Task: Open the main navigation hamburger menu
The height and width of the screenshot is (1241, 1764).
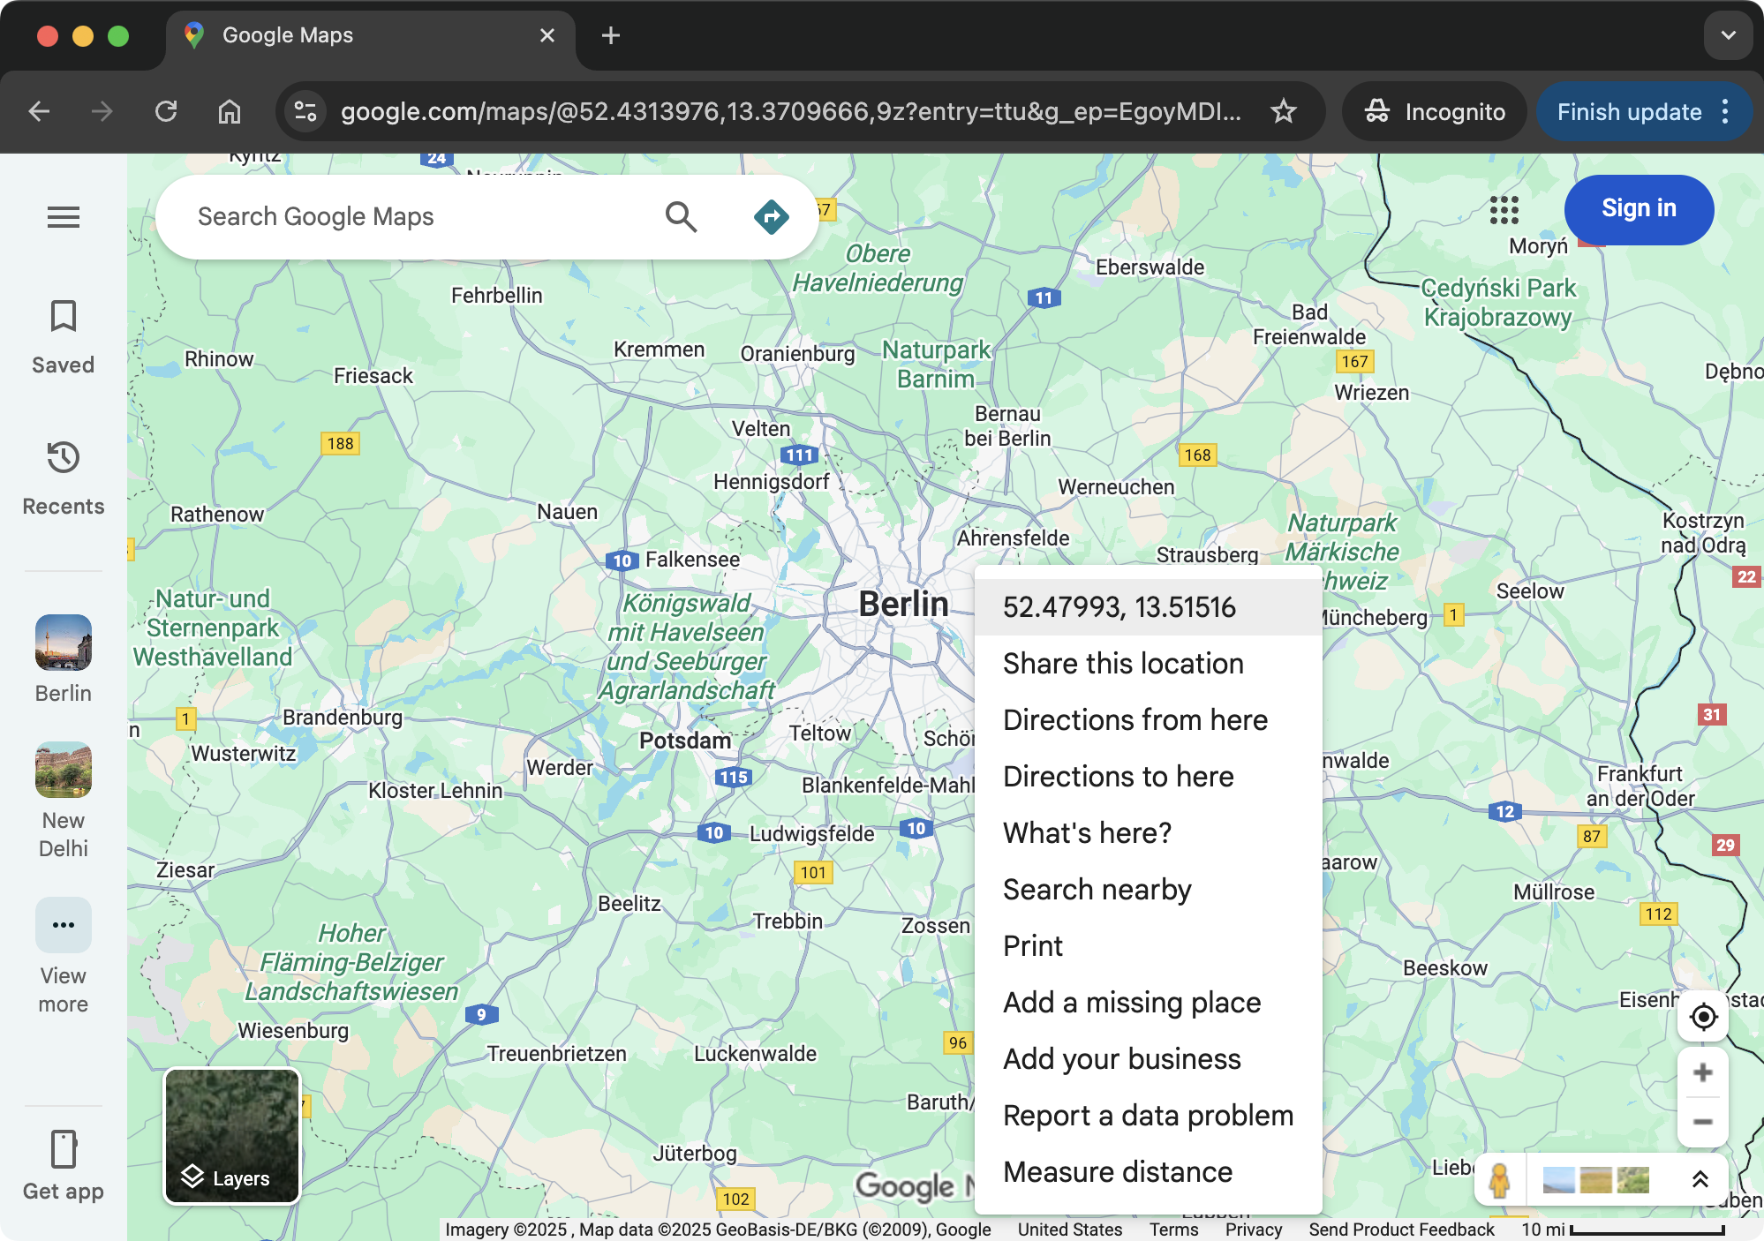Action: point(63,217)
